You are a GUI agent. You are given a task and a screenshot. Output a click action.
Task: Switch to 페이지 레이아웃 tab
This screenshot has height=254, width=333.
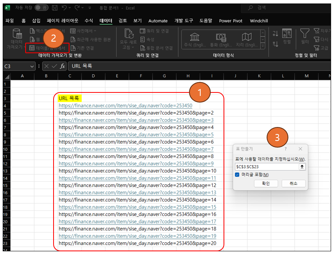pos(62,21)
